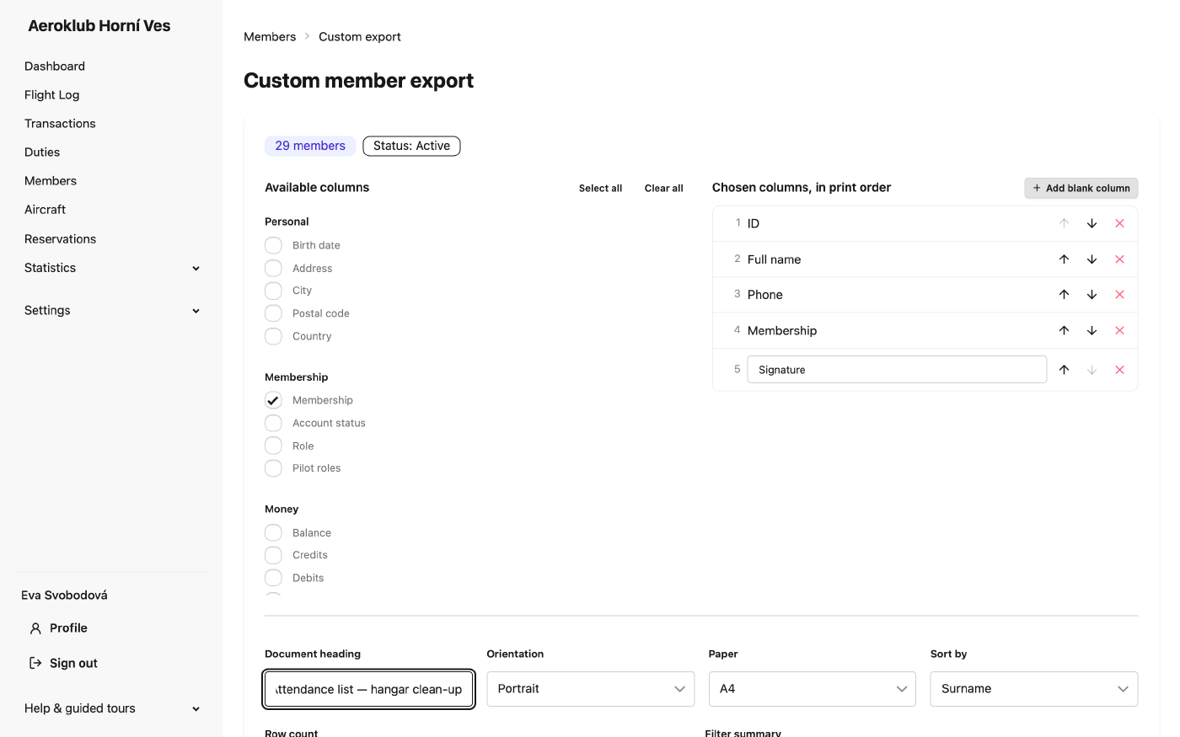Screen dimensions: 1180x737
Task: Go back via Members breadcrumb
Action: point(270,37)
